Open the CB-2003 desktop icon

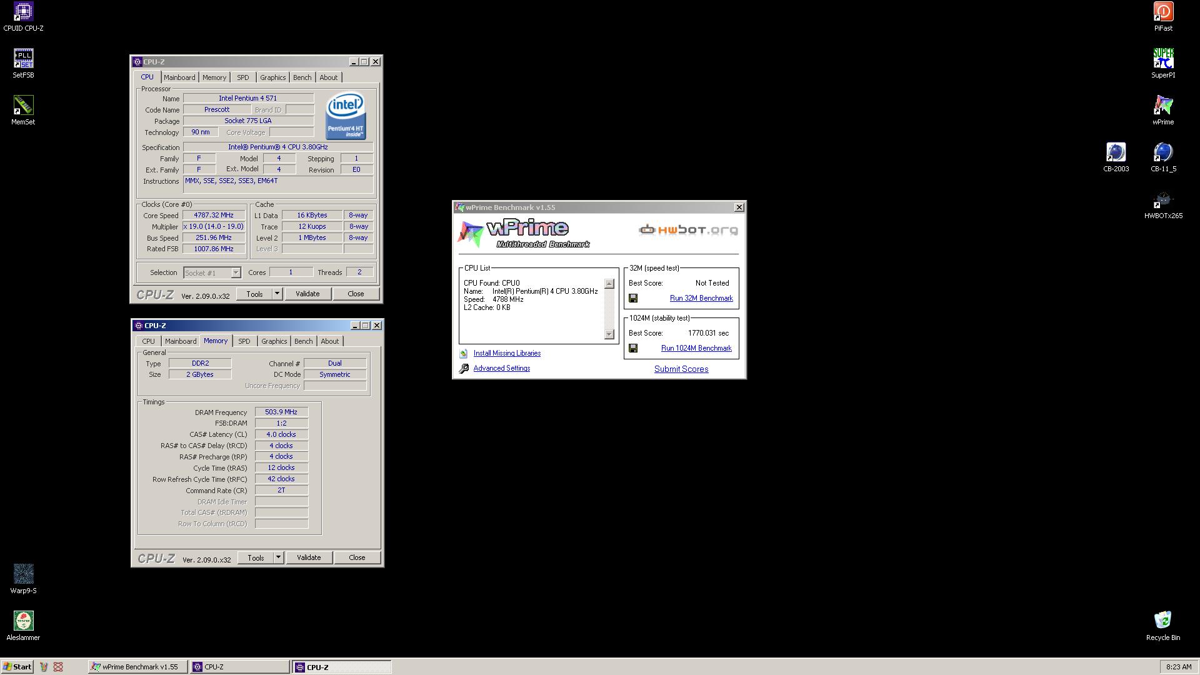[1116, 157]
